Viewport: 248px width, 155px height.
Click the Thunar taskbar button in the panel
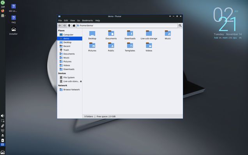[2, 144]
